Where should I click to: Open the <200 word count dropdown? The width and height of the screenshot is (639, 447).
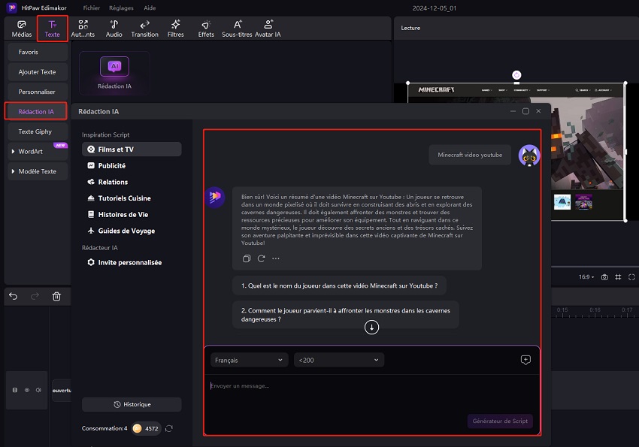coord(338,361)
